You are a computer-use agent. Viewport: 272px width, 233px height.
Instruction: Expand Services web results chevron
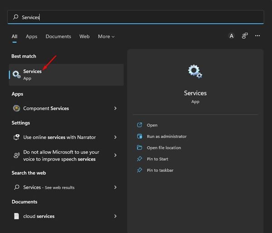click(115, 187)
